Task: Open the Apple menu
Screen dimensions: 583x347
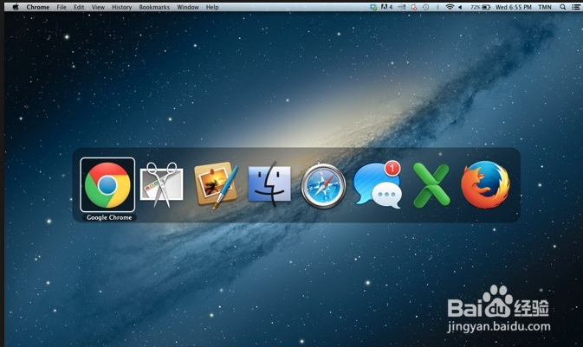Action: 16,7
